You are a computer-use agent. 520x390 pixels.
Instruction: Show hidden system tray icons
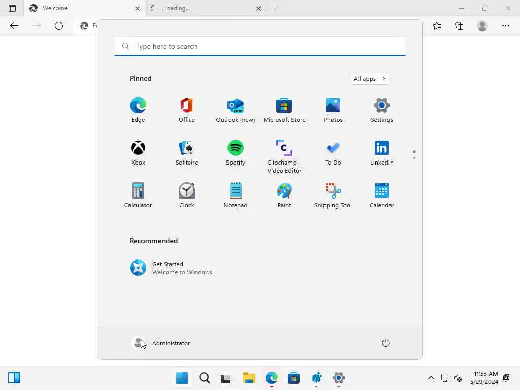tap(431, 378)
